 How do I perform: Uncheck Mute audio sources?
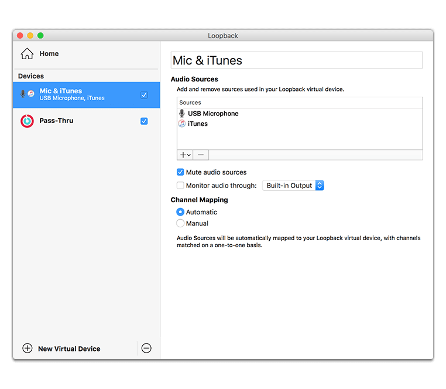click(x=180, y=172)
